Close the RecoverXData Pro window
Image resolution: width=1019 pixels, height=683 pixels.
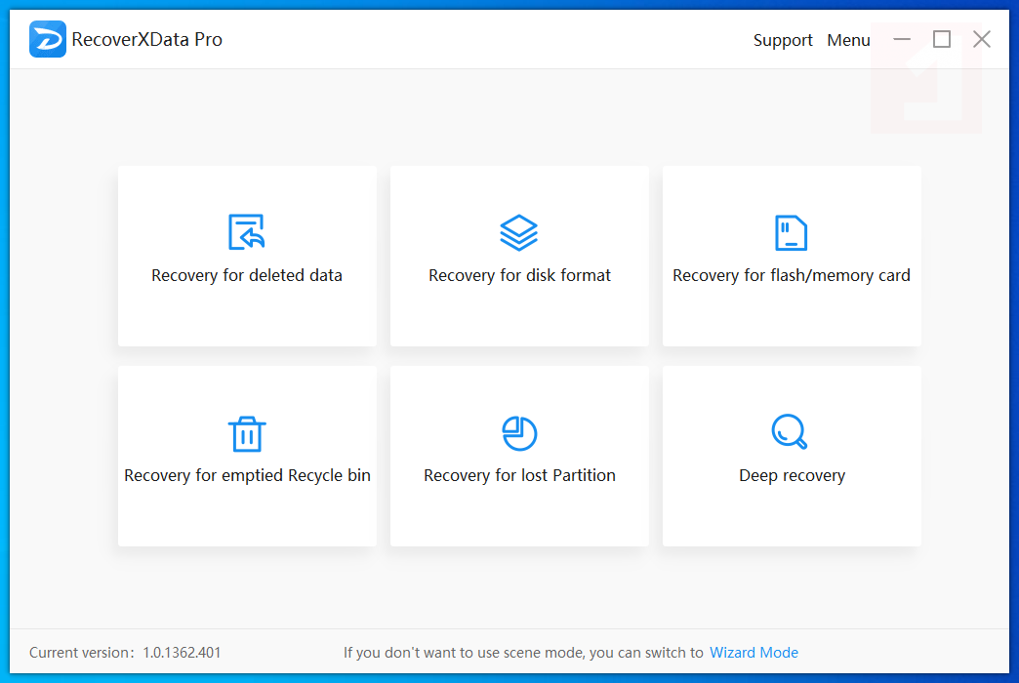click(981, 40)
